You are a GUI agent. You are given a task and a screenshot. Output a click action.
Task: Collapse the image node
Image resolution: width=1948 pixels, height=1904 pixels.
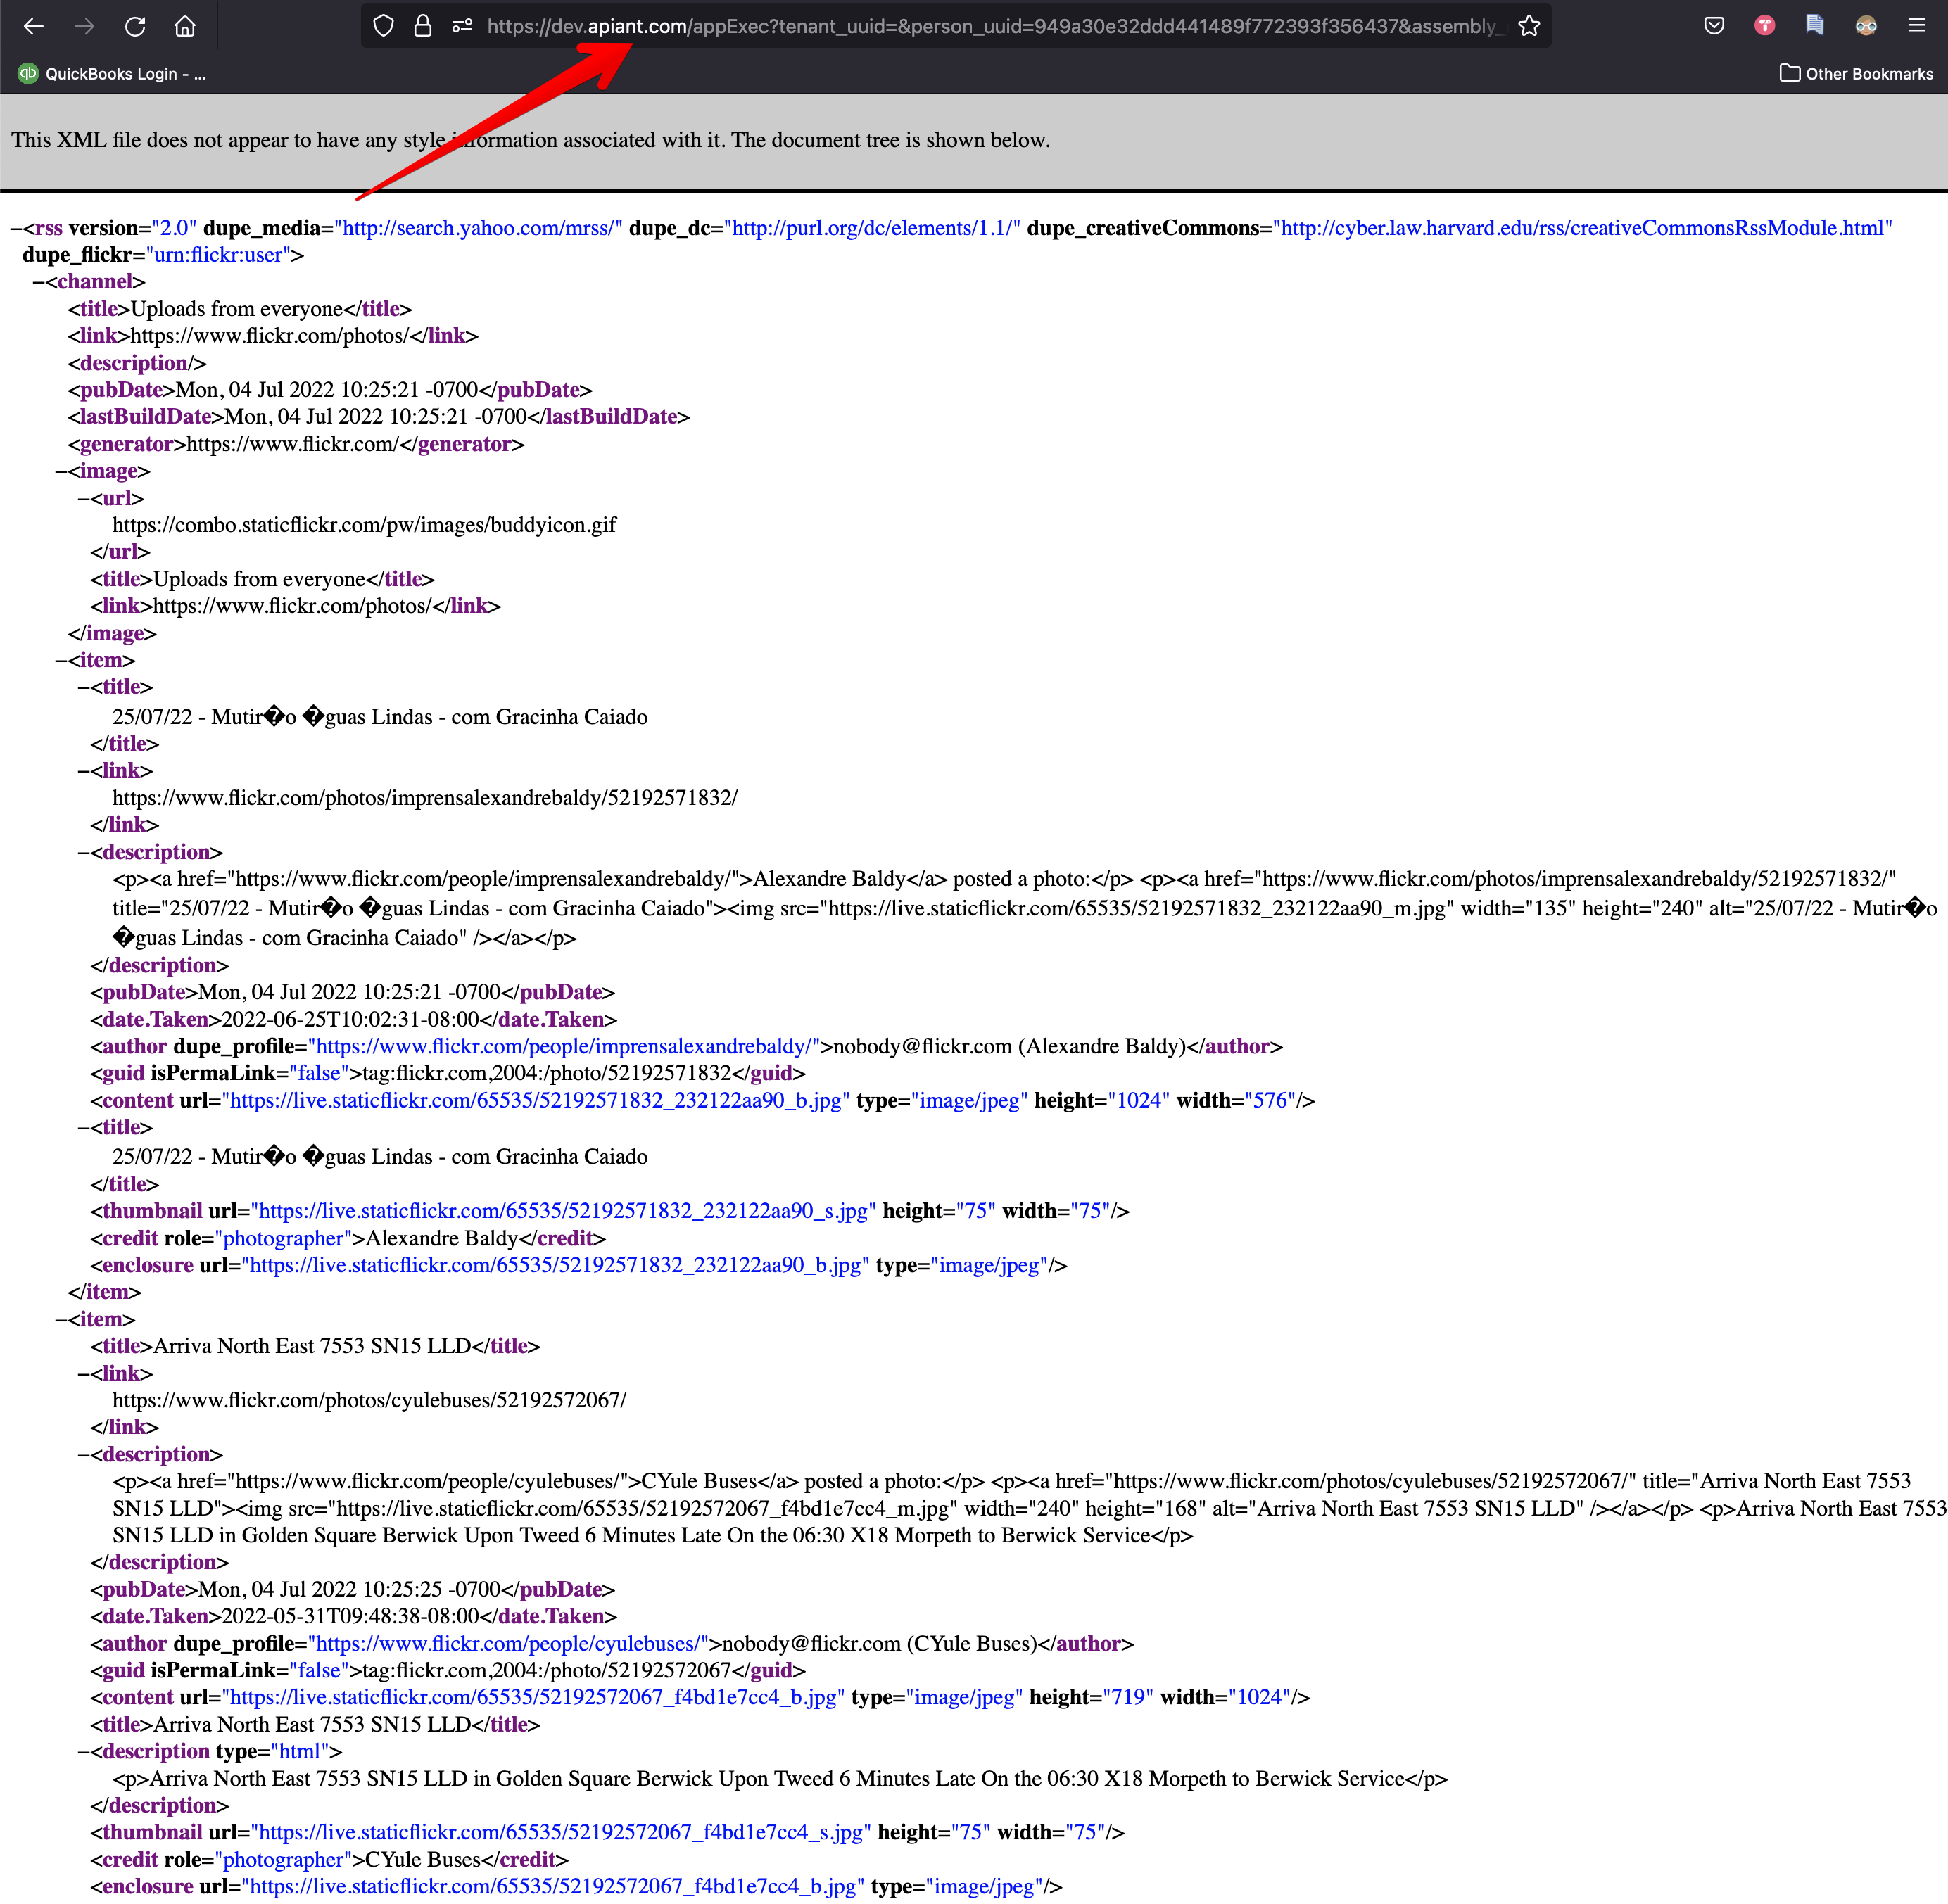[x=61, y=471]
